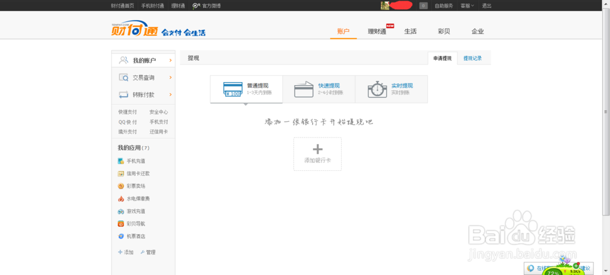Open the 快捷支付 sidebar link
610x275 pixels.
coord(127,112)
